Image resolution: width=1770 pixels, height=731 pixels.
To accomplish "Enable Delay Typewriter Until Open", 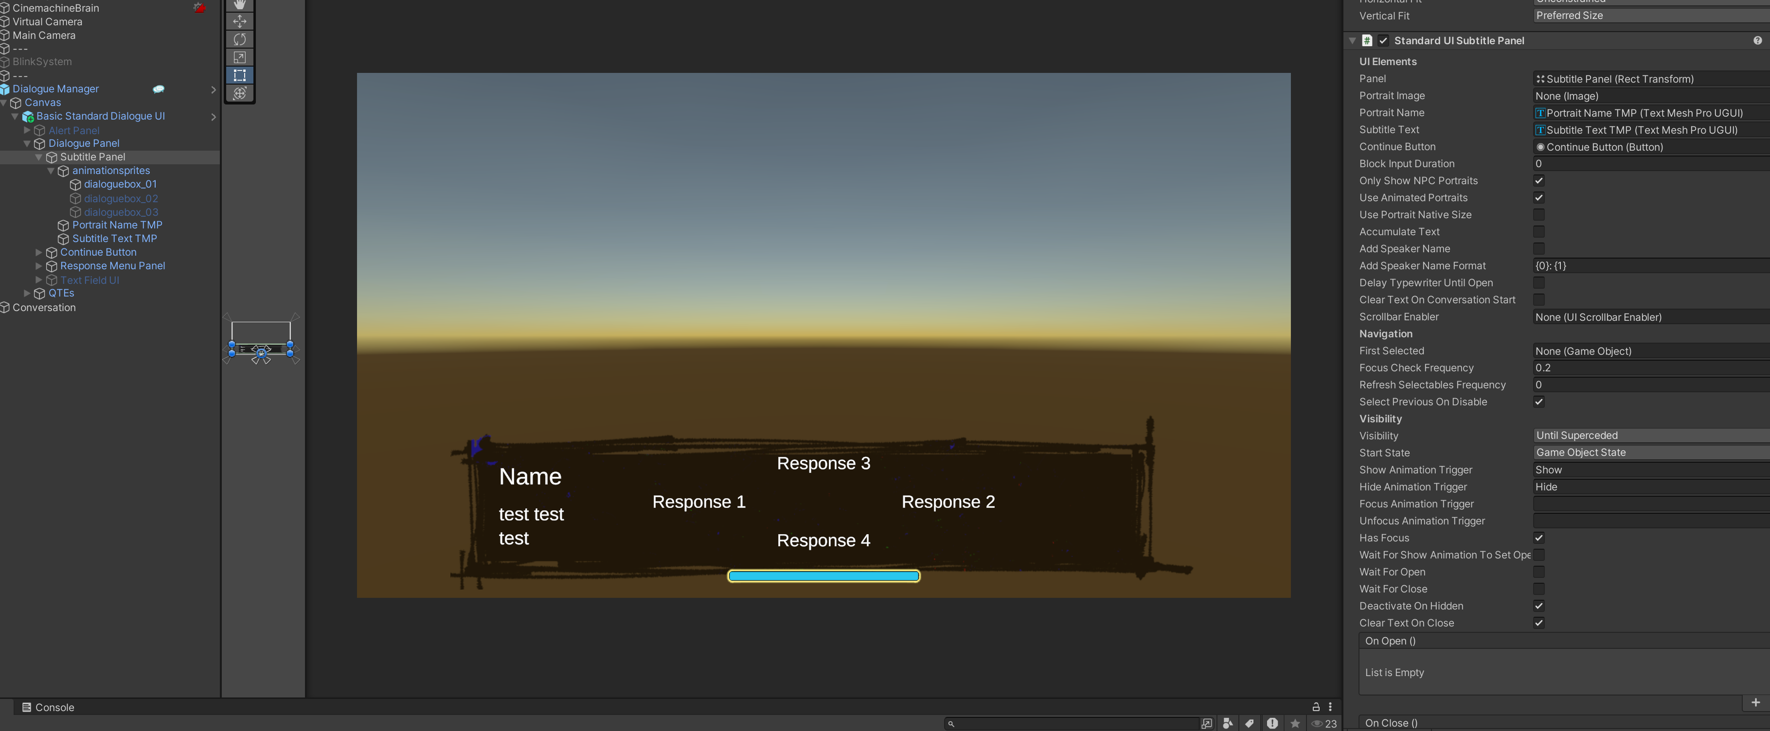I will 1539,283.
